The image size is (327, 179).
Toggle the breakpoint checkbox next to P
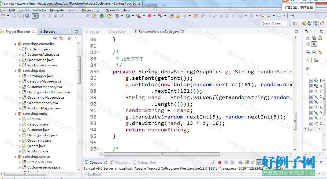[311, 102]
